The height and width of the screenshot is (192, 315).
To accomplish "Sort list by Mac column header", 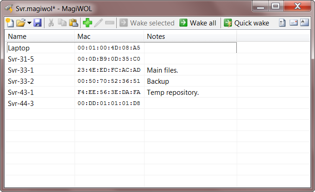I will click(109, 36).
